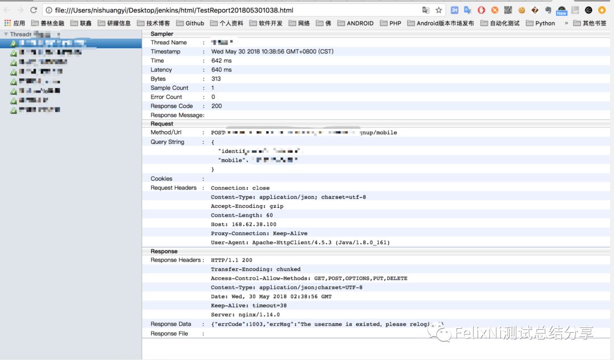The height and width of the screenshot is (360, 614).
Task: Open the 自动化测试 bookmark folder
Action: pyautogui.click(x=500, y=23)
